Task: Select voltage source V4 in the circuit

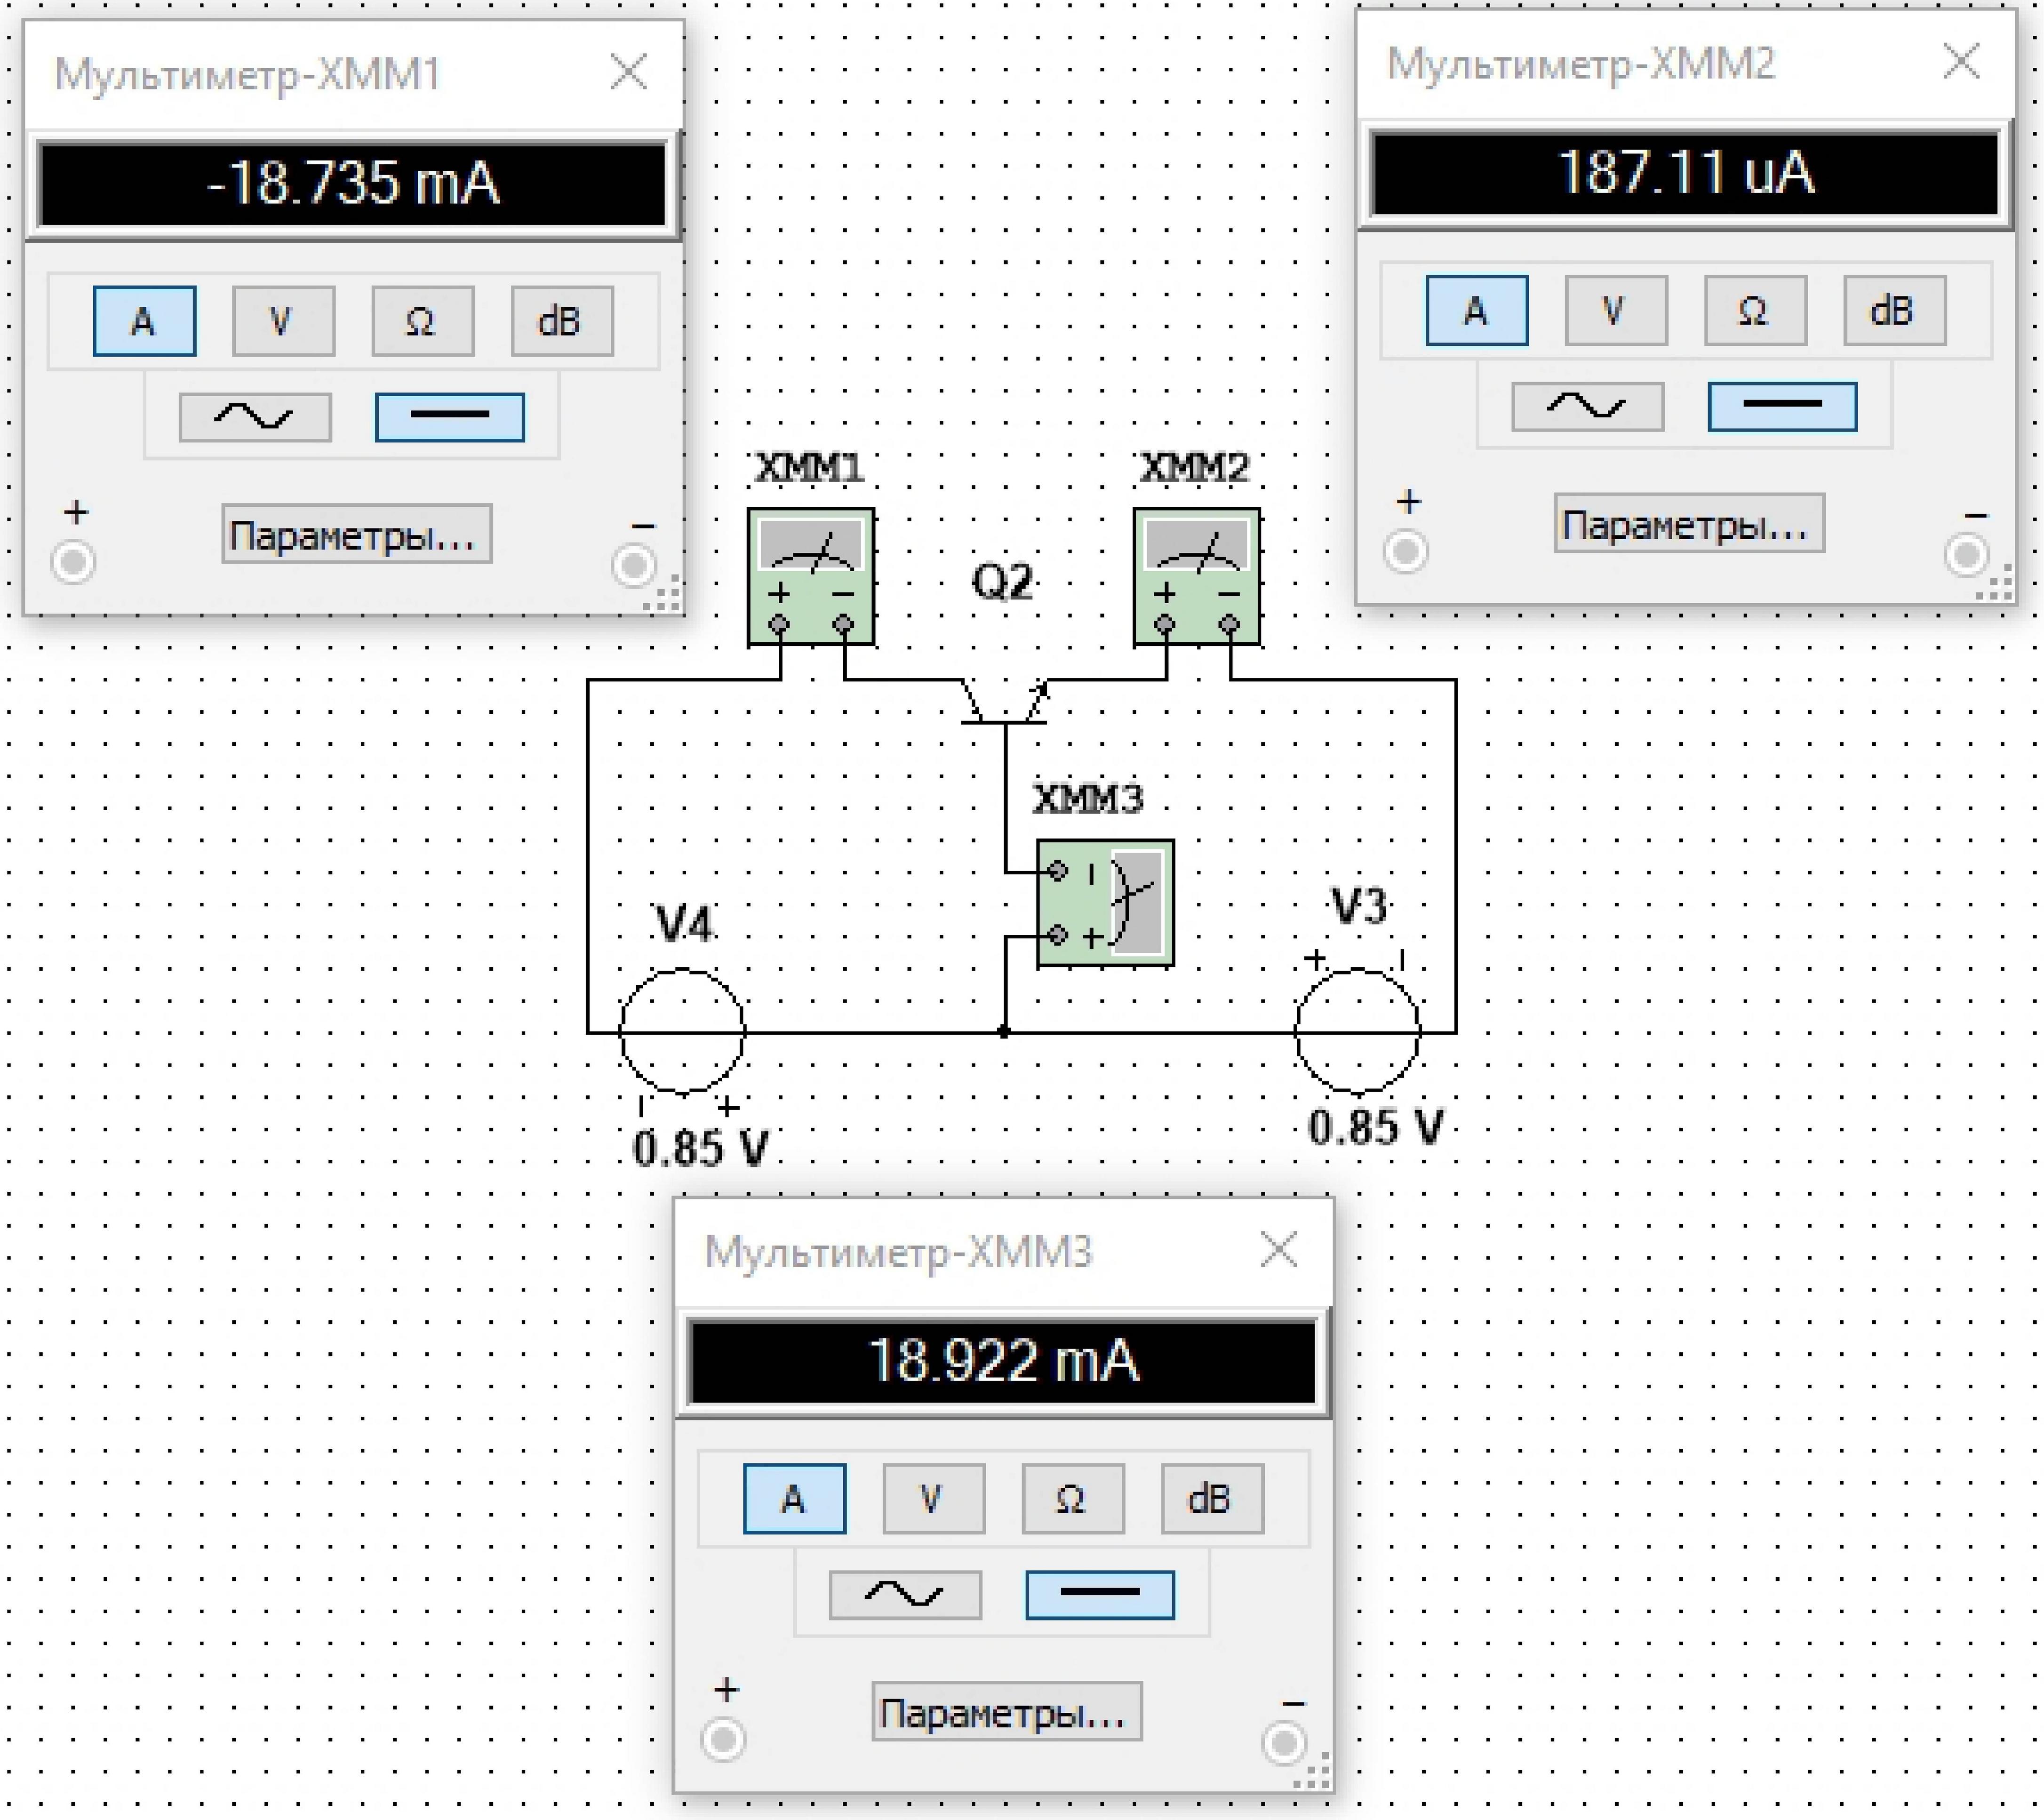Action: coord(682,1030)
